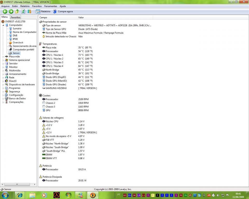Expand the Armazenamento tree node
The height and width of the screenshot is (199, 249).
click(x=3, y=74)
